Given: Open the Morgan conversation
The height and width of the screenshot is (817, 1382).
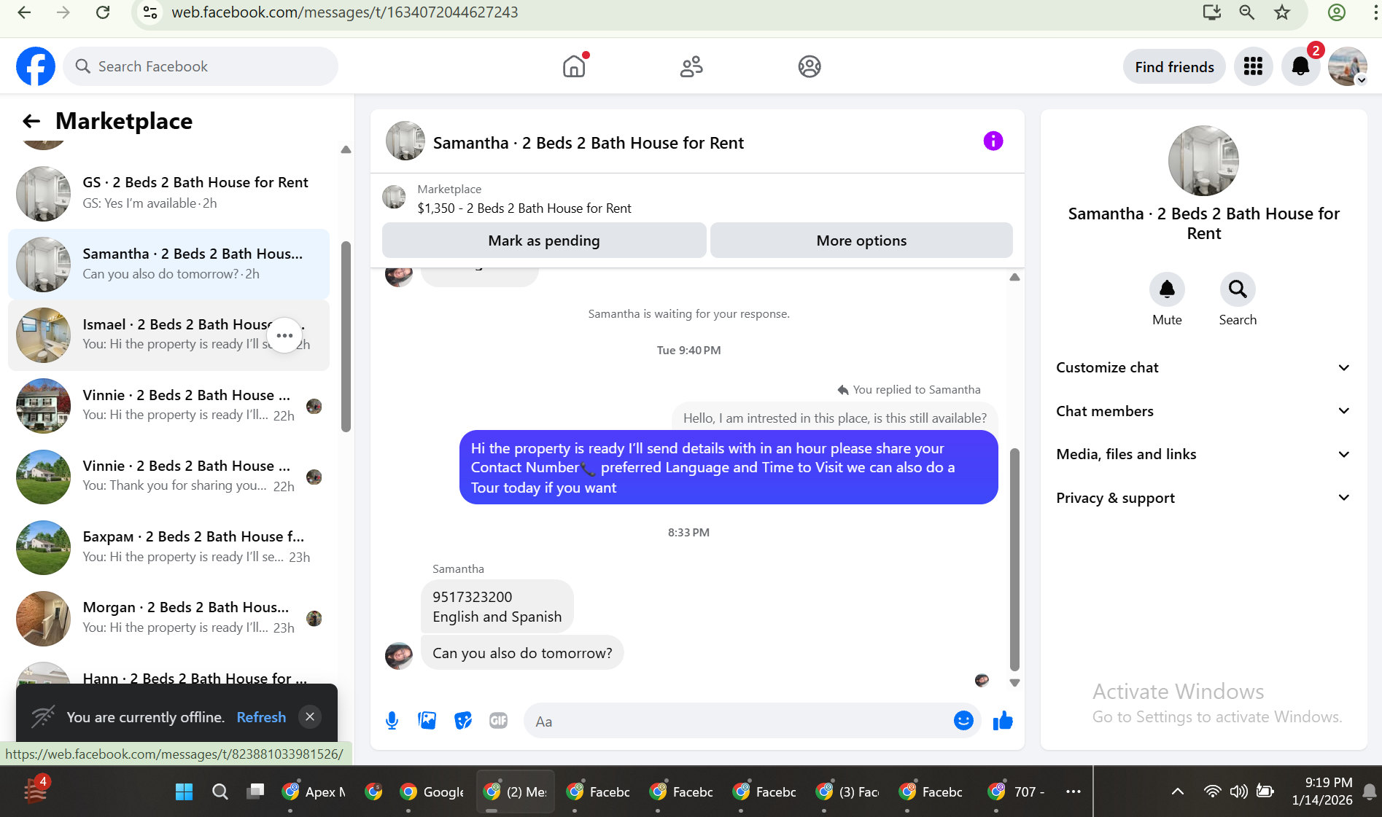Looking at the screenshot, I should (x=168, y=618).
